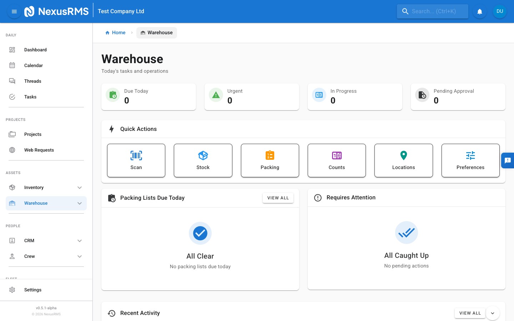The height and width of the screenshot is (321, 514).
Task: Click VIEW ALL for Packing Lists Due Today
Action: pyautogui.click(x=278, y=198)
